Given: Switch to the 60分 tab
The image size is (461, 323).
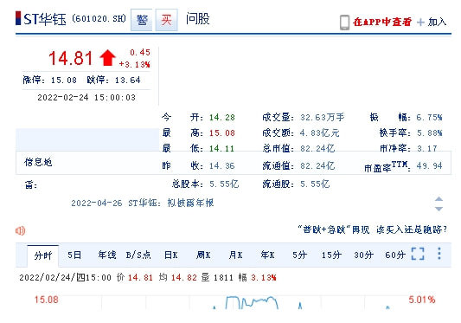Looking at the screenshot, I should click(x=395, y=255).
